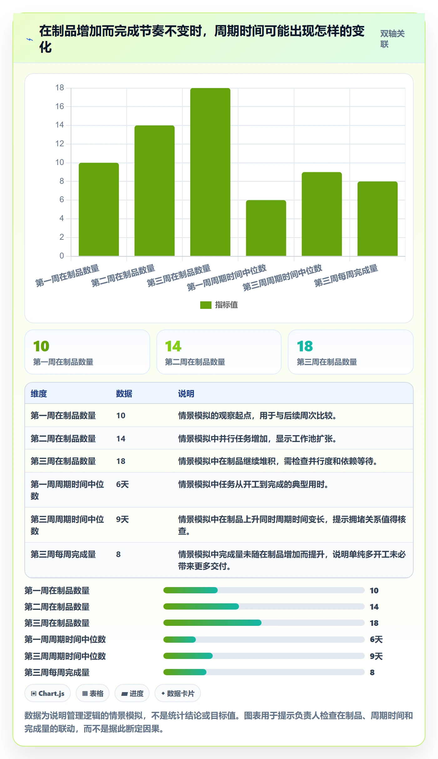Image resolution: width=438 pixels, height=759 pixels.
Task: Click the 表格 tag chip
Action: pyautogui.click(x=93, y=693)
